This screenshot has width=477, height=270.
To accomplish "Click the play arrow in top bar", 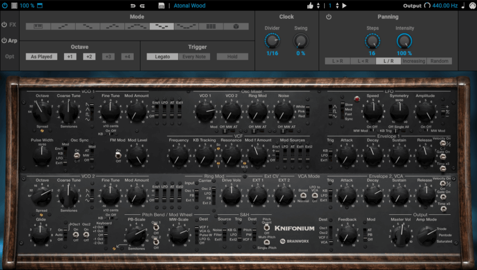I will click(344, 6).
